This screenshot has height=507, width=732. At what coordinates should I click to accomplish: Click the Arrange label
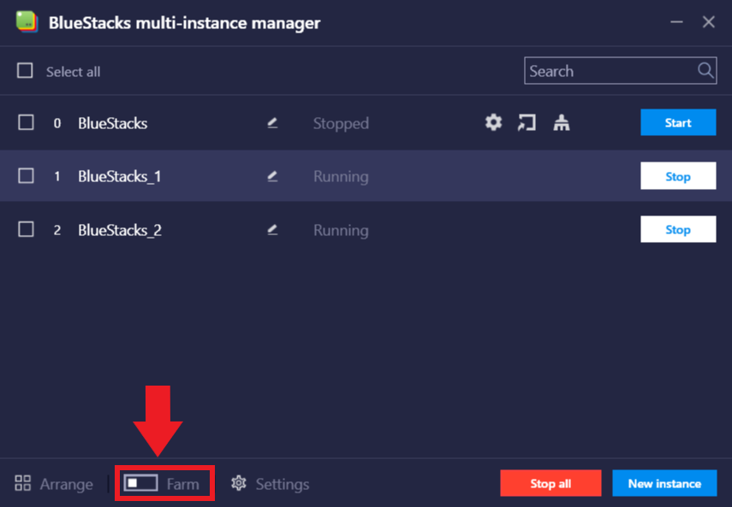66,485
